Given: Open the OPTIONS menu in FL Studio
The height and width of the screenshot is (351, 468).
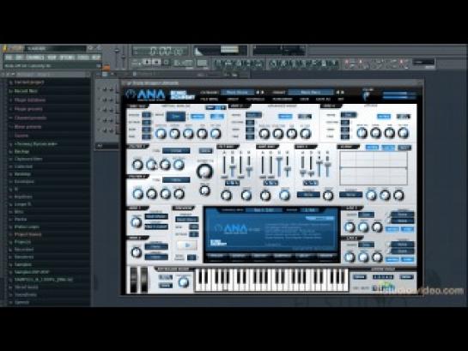Looking at the screenshot, I should click(67, 57).
